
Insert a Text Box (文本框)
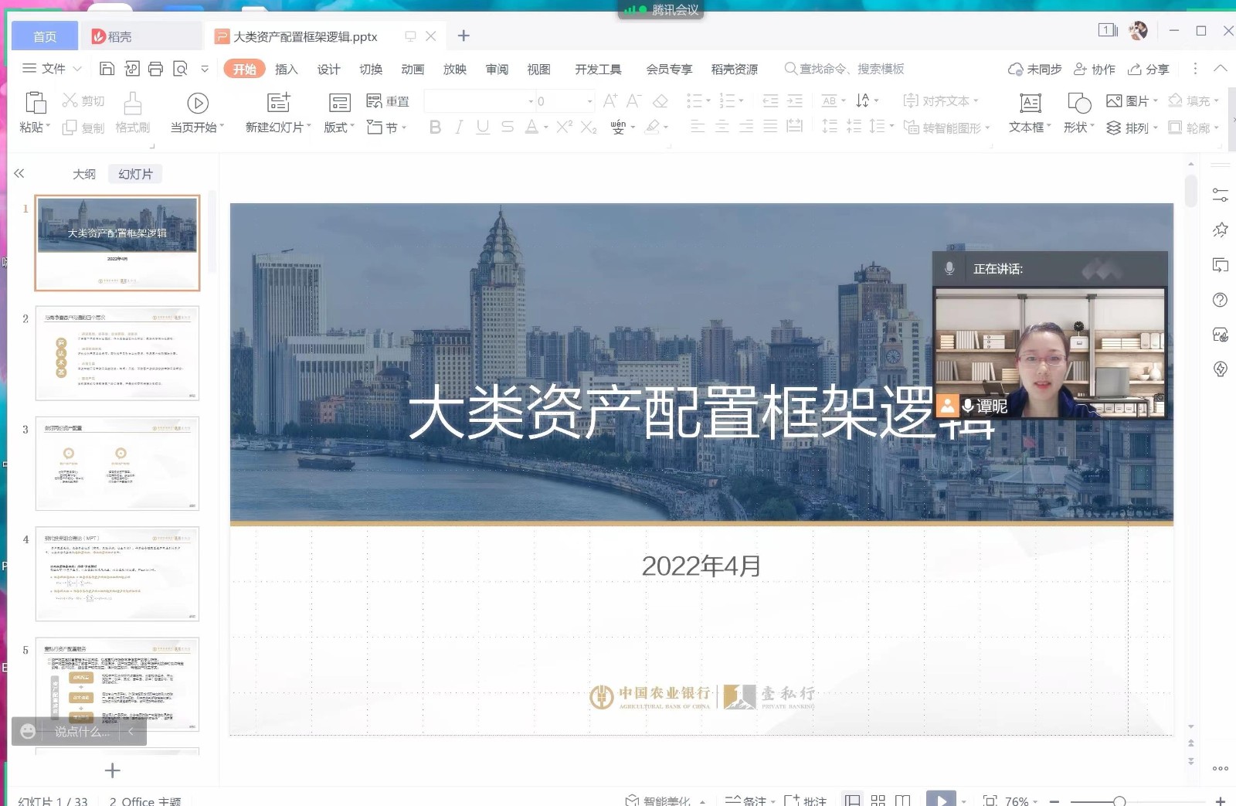point(1030,113)
